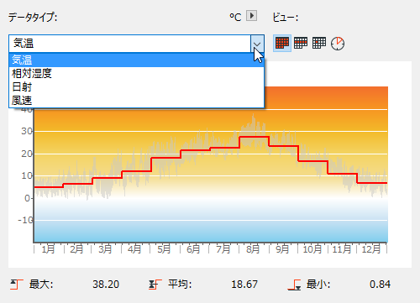Image resolution: width=420 pixels, height=303 pixels.
Task: Click the 30 y-axis label
Action: [27, 131]
